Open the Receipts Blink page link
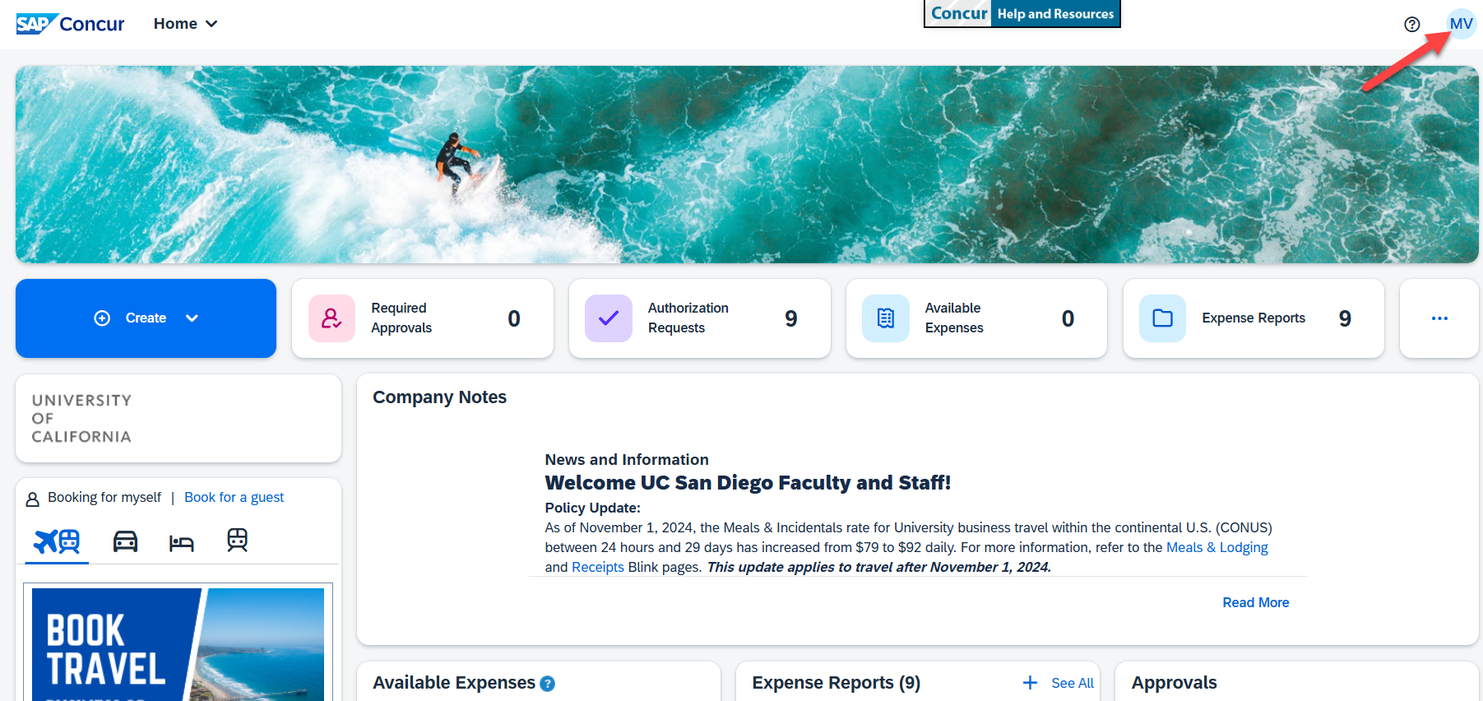 (597, 567)
